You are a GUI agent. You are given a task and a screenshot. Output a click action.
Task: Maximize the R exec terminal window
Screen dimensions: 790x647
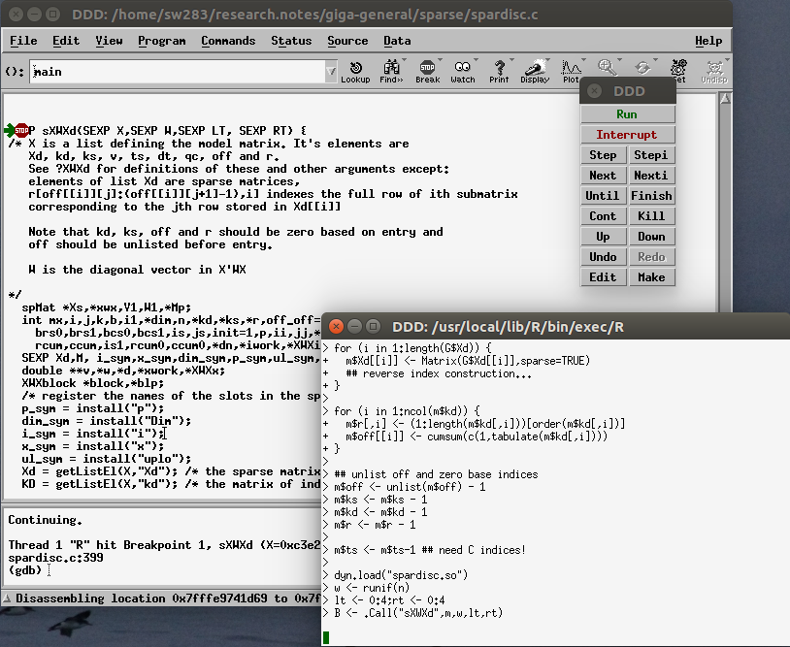pyautogui.click(x=373, y=327)
